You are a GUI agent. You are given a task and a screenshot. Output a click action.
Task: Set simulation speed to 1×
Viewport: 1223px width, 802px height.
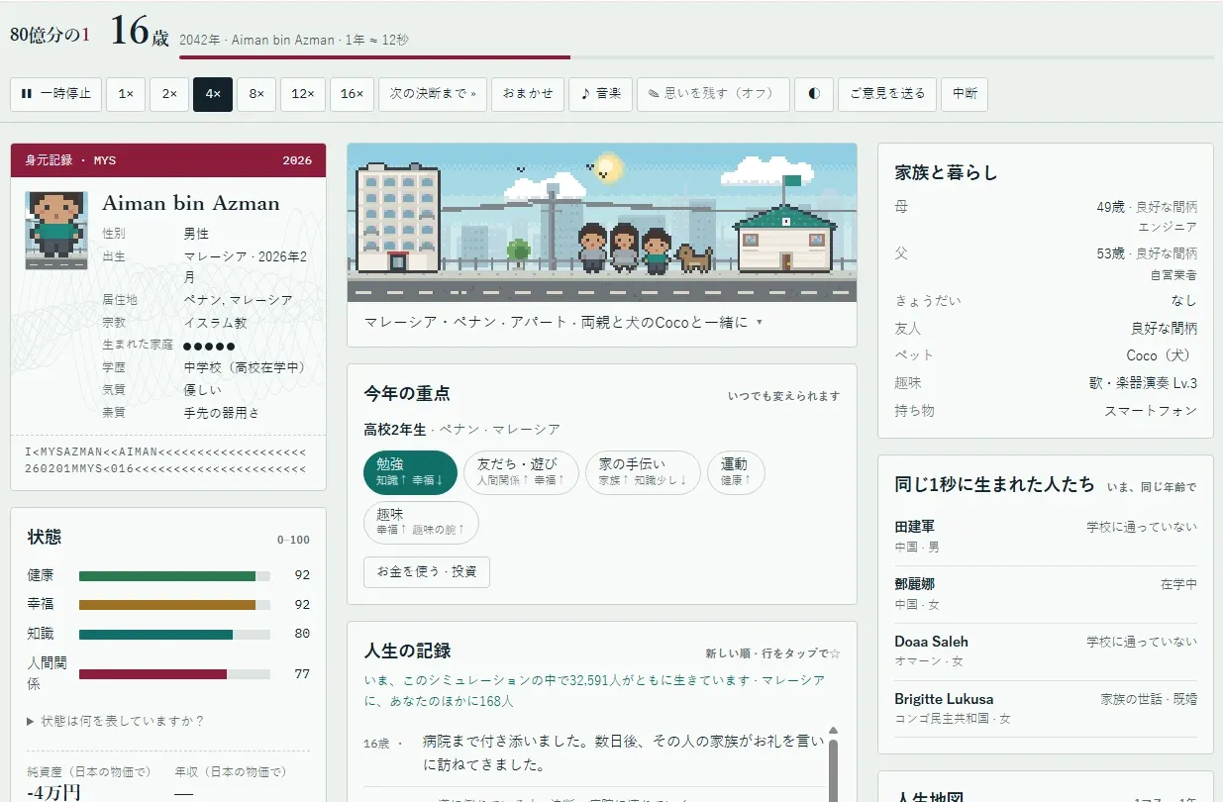pyautogui.click(x=126, y=94)
